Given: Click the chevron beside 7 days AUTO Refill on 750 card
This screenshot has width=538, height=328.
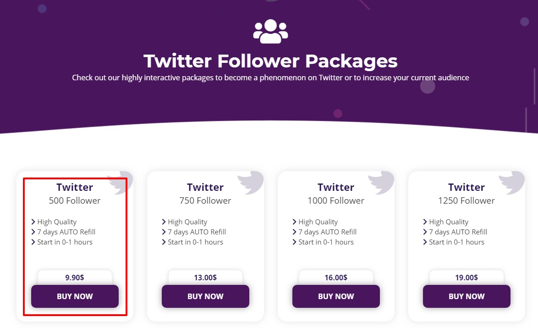Looking at the screenshot, I should (x=164, y=232).
